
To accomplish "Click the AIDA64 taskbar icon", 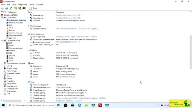I will pyautogui.click(x=100, y=105).
